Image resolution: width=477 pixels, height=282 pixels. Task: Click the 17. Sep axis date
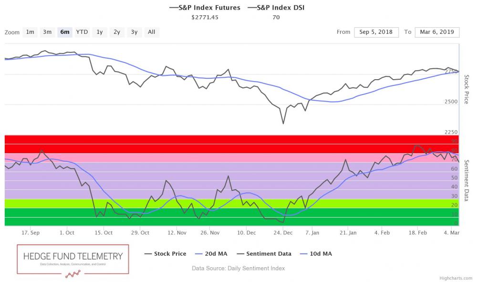tap(31, 233)
